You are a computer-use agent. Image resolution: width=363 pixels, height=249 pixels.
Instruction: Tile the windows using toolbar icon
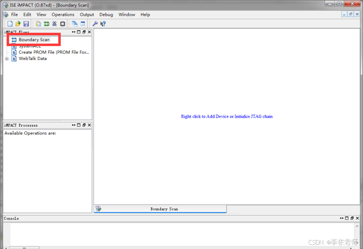[x=83, y=24]
